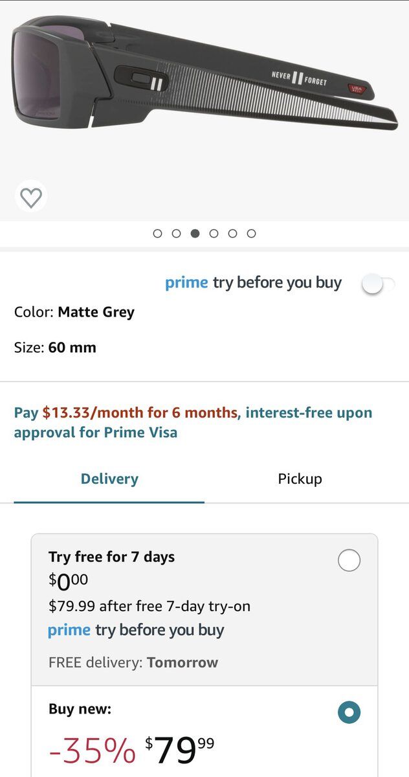Open the Color Matte Grey selector
This screenshot has width=409, height=777.
74,312
